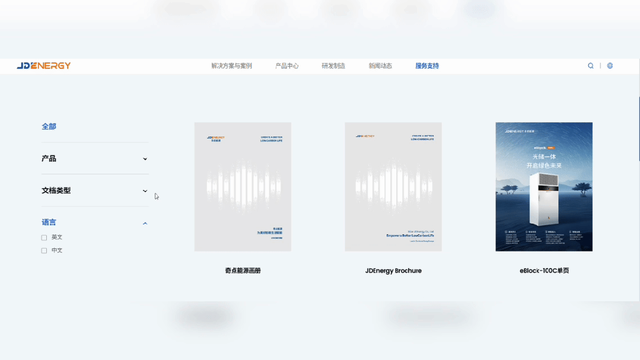
Task: Click the JDEnergy Brochure cover thumbnail
Action: 393,186
